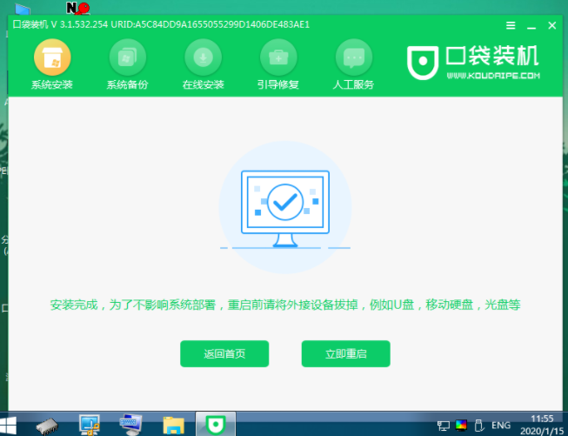568x436 pixels.
Task: Open the 系统备份 (System Backup) section
Action: [x=127, y=65]
